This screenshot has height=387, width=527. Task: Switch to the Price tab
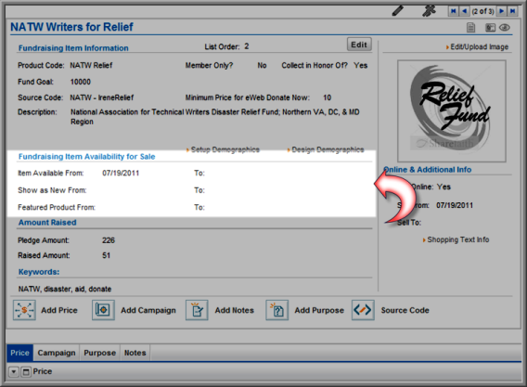(19, 353)
